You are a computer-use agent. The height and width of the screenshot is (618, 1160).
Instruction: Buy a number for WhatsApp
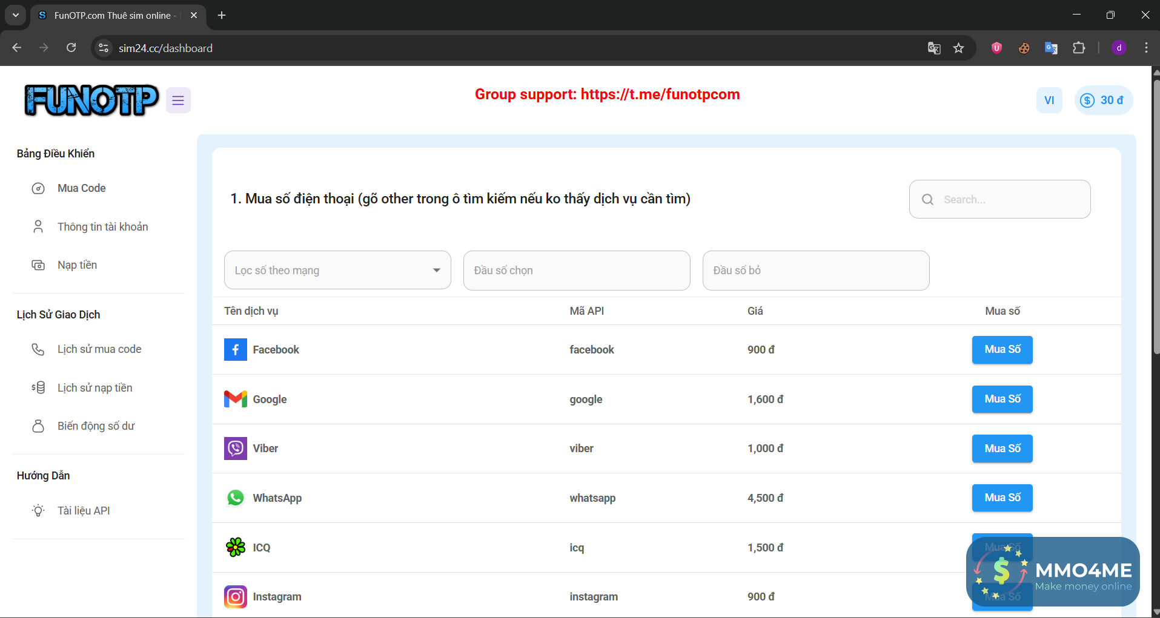pos(1002,498)
